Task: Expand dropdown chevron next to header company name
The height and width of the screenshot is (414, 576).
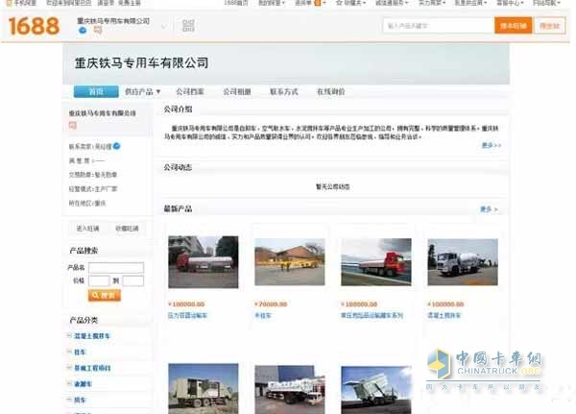Action: pos(163,27)
